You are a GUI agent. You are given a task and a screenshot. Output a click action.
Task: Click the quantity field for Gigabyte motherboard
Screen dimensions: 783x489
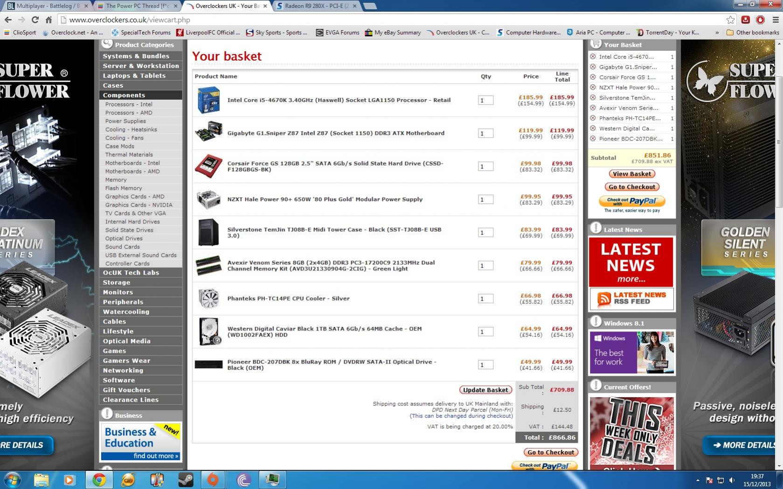485,133
